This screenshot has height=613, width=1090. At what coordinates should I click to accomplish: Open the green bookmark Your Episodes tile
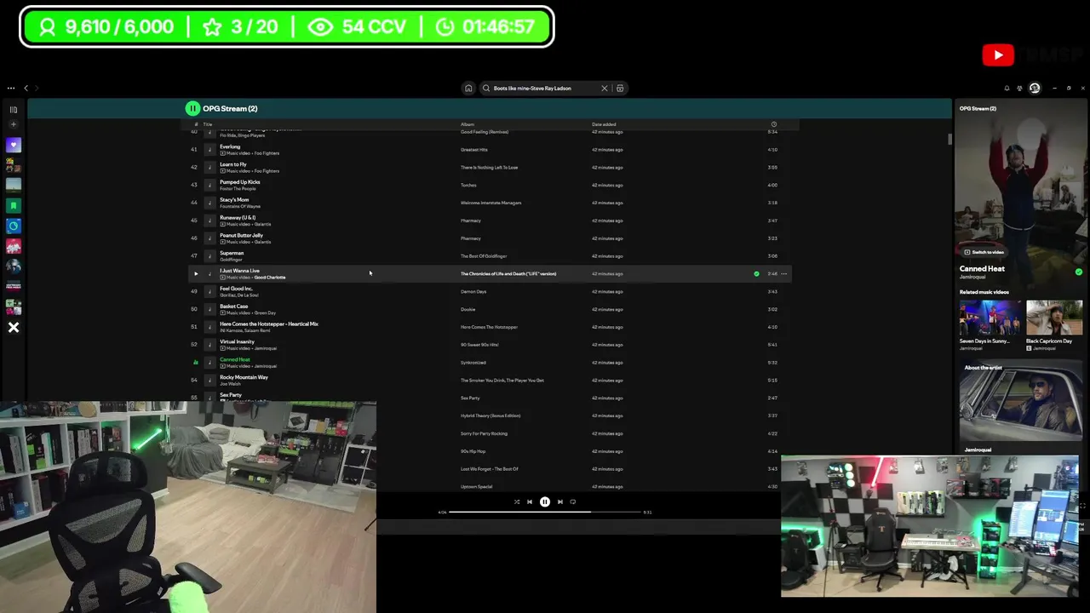(x=14, y=205)
